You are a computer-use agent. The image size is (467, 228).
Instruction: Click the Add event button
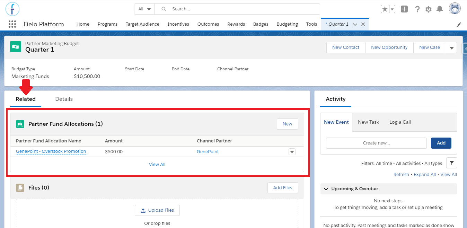(441, 143)
